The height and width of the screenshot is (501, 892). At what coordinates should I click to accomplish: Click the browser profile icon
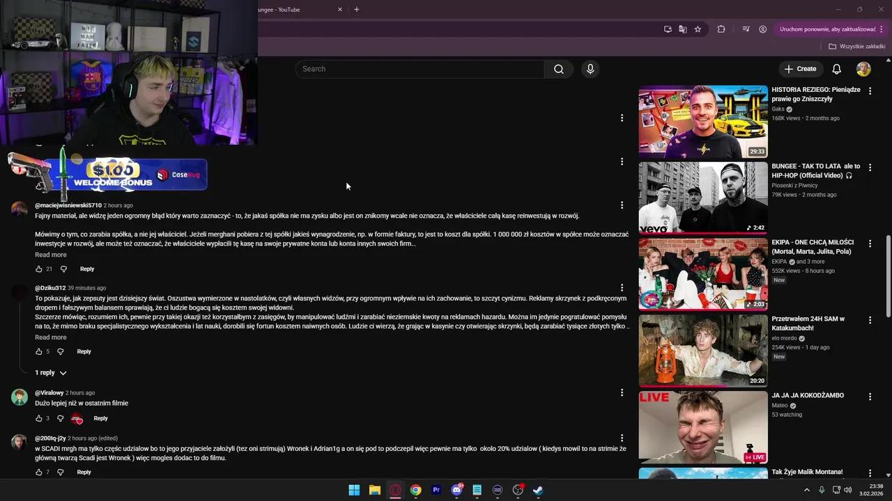(x=763, y=29)
